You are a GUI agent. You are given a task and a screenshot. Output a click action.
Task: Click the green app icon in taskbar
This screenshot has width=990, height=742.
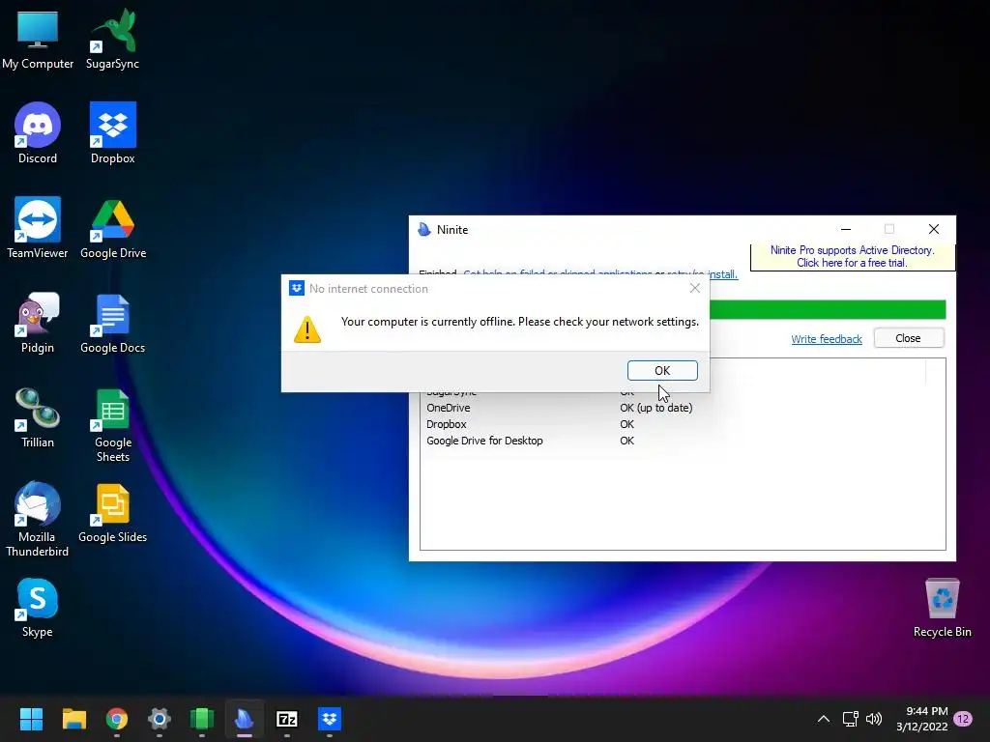[202, 719]
